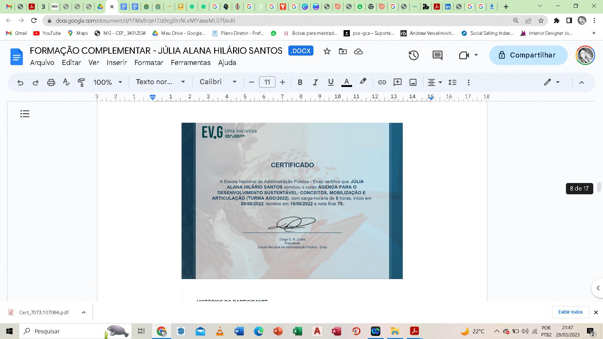Click the spell check icon
Viewport: 603px width, 339px height.
coord(66,82)
